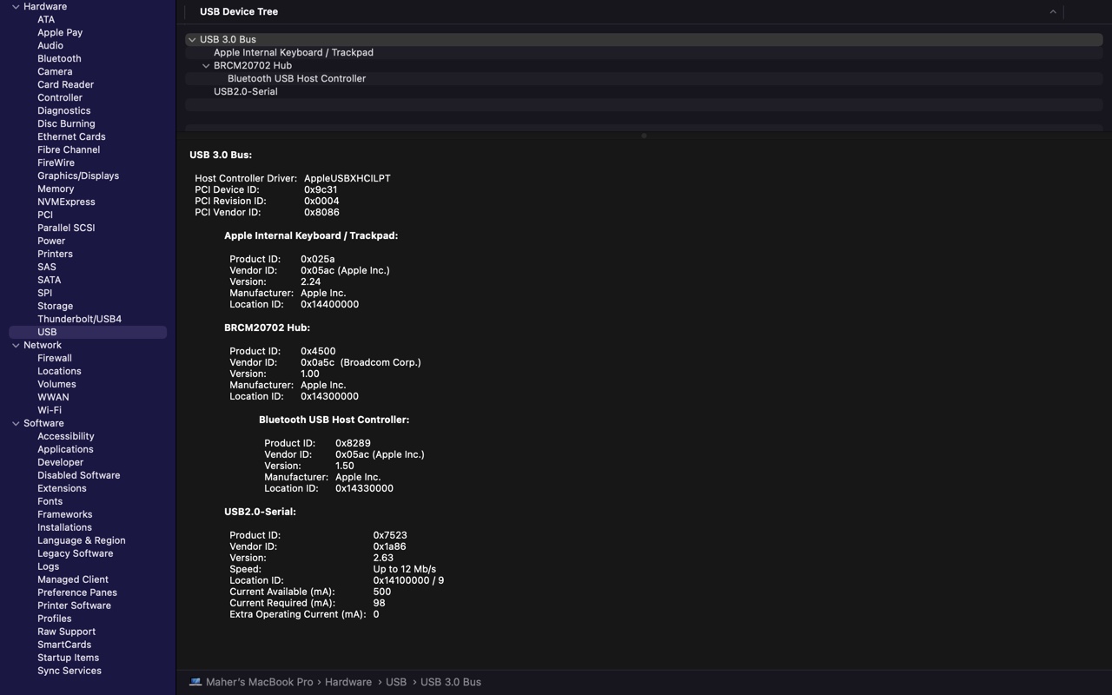This screenshot has width=1112, height=695.
Task: Open Frameworks item
Action: [65, 514]
